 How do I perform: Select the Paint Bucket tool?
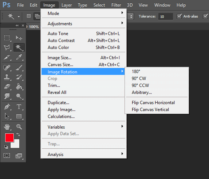[x=19, y=87]
